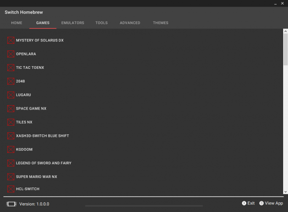Click the icon beside Mystery of Solarus DX
The image size is (288, 212).
tap(11, 40)
